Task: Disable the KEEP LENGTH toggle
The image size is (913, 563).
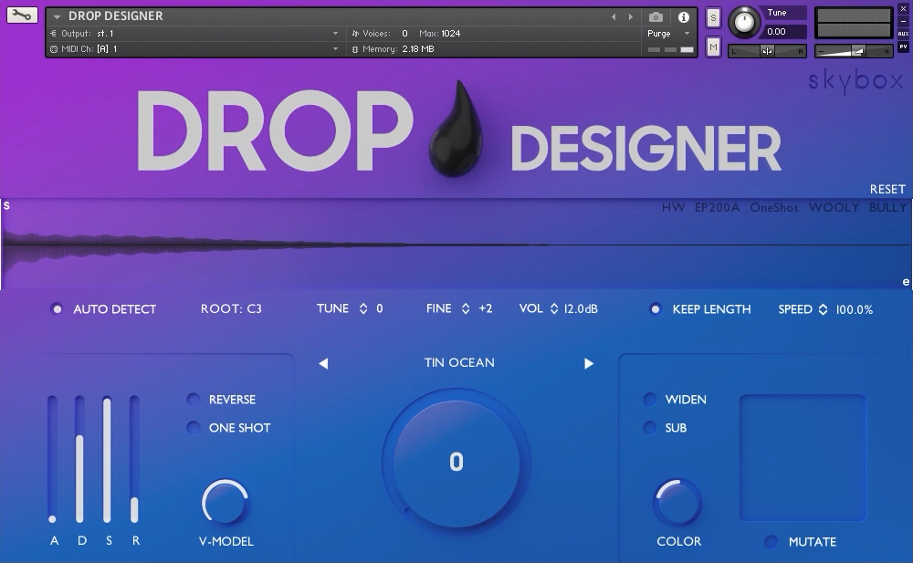Action: (656, 309)
